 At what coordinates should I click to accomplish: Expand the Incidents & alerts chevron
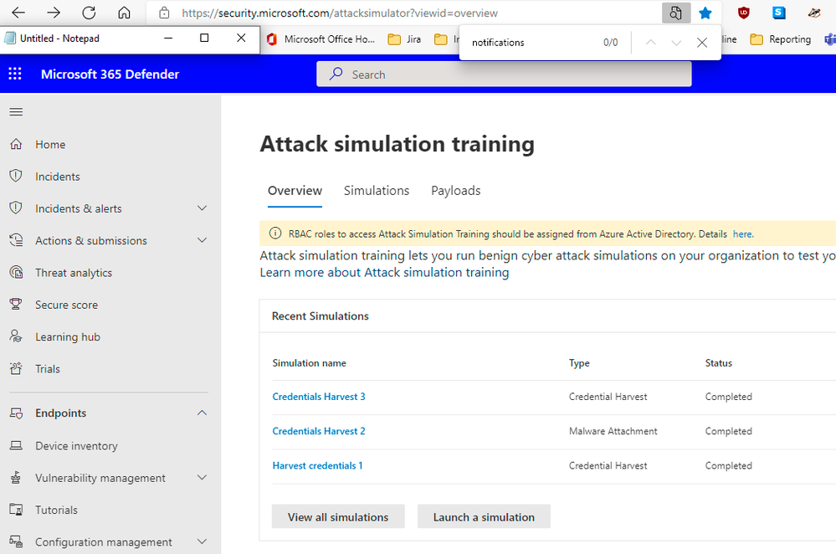pyautogui.click(x=202, y=208)
